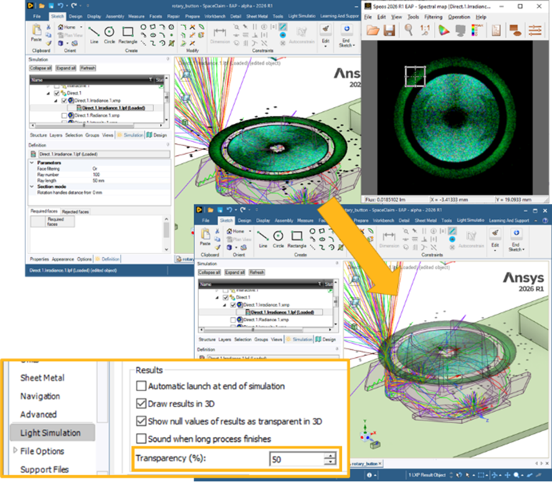Select the shapes measurement icon in Speos toolbar

(x=515, y=31)
